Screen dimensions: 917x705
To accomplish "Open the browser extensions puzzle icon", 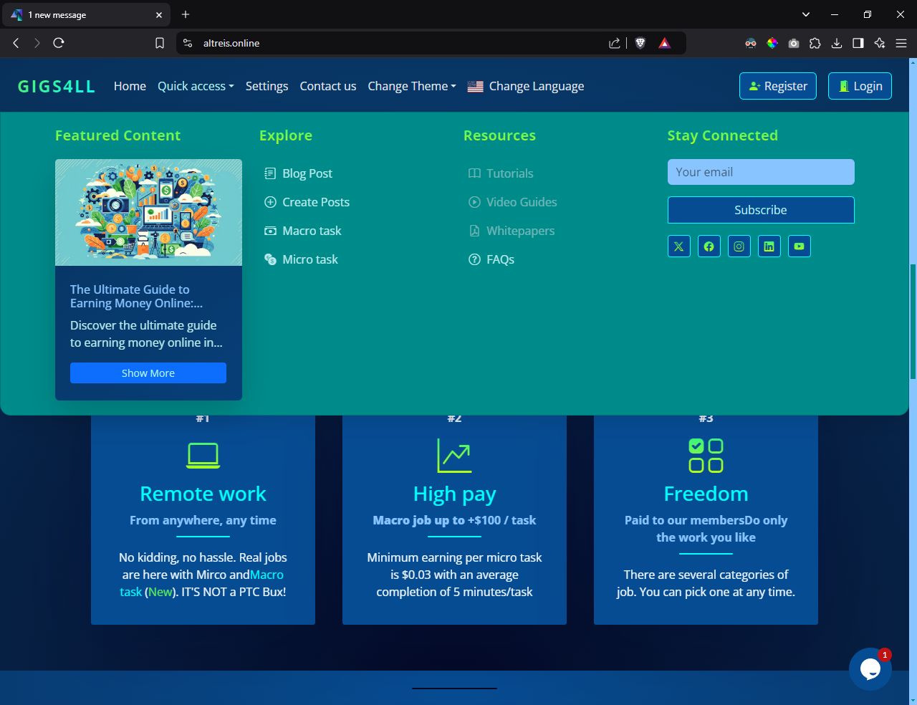I will point(815,43).
